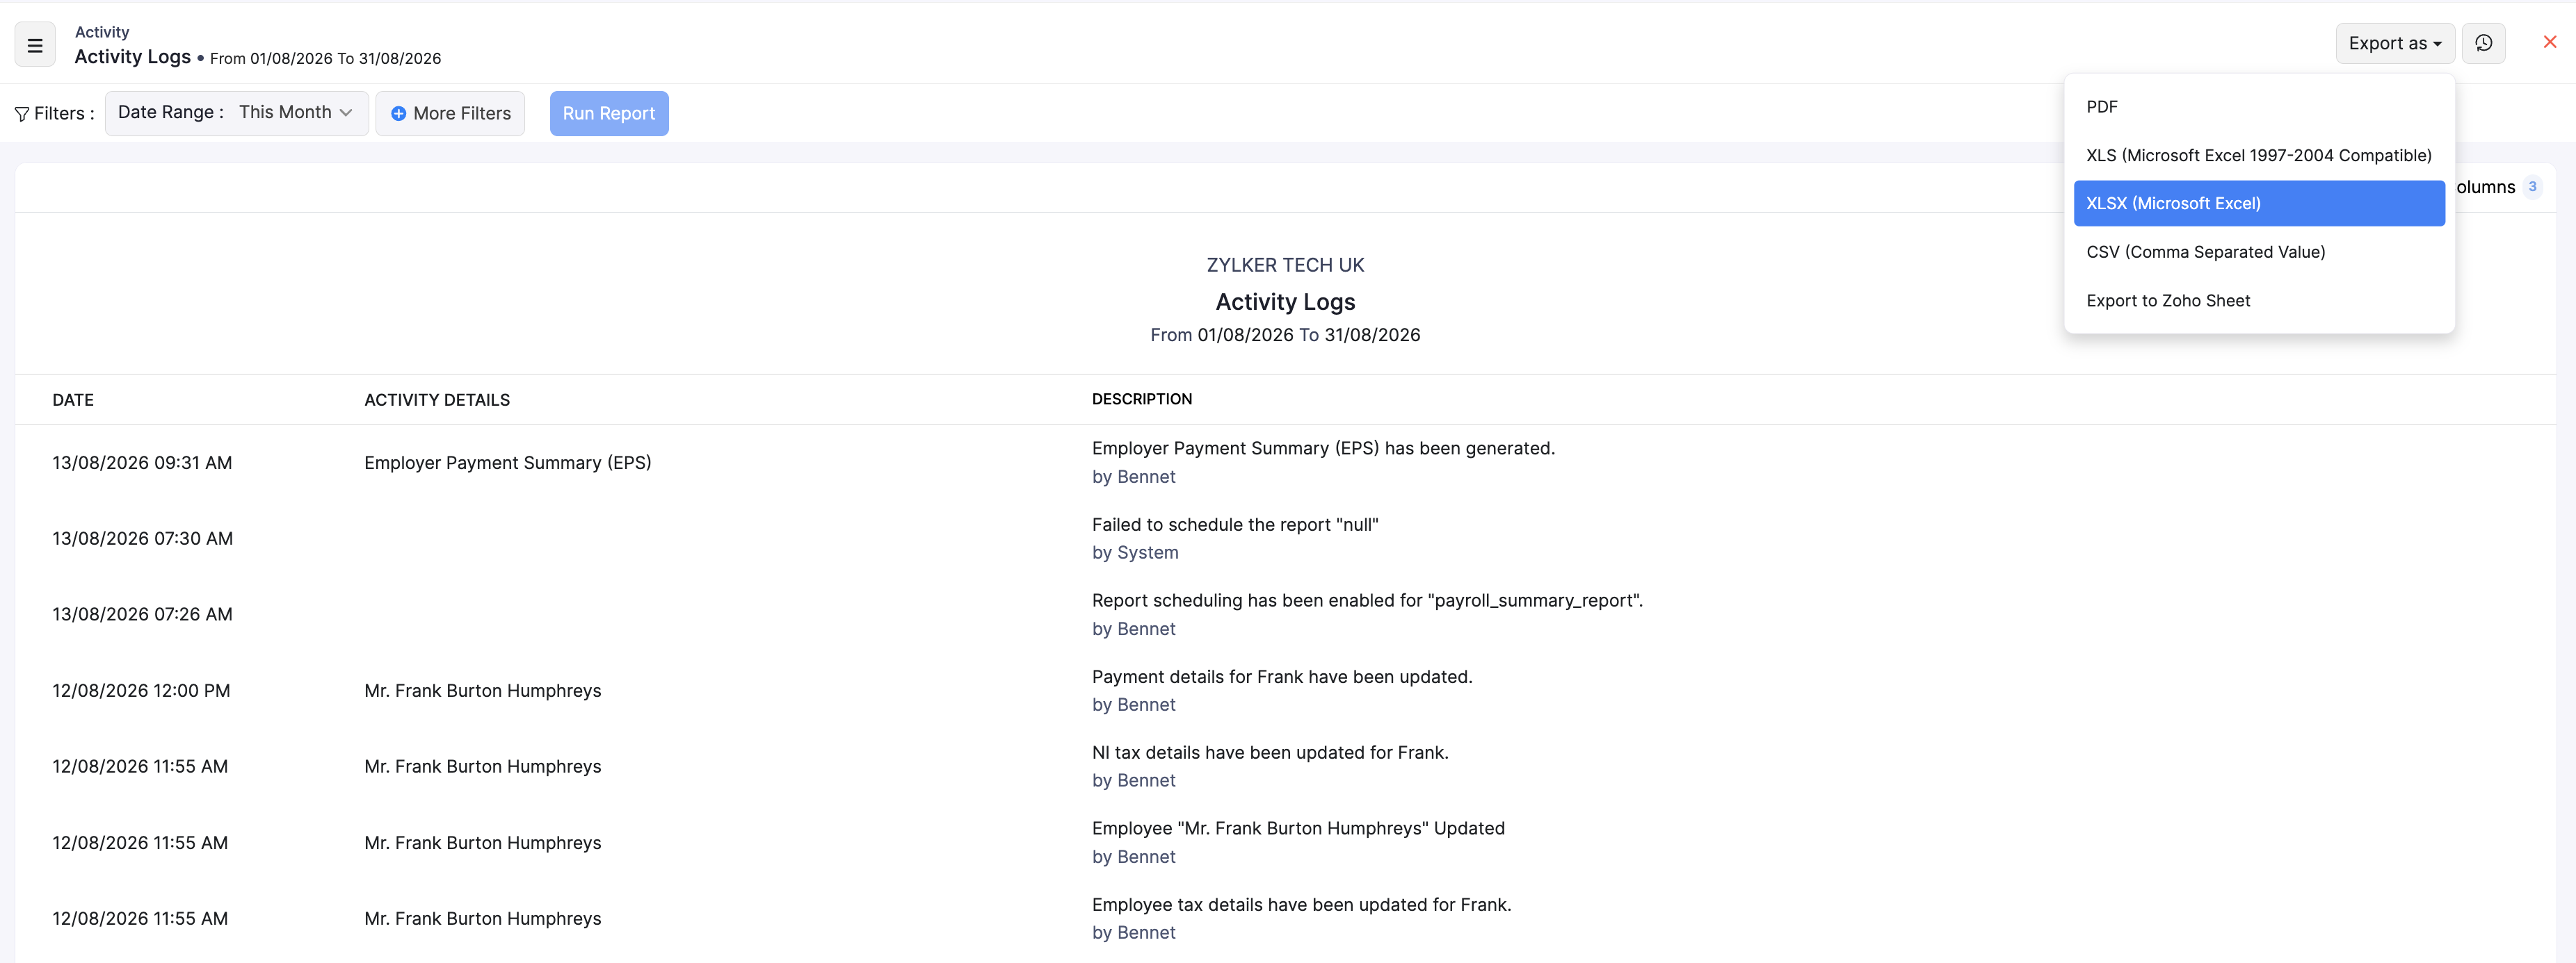Select XLSX (Microsoft Excel) export option
This screenshot has width=2576, height=963.
pyautogui.click(x=2259, y=203)
